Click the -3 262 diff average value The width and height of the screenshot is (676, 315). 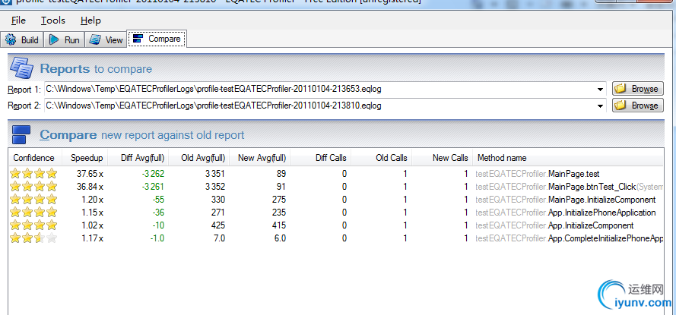pos(152,174)
